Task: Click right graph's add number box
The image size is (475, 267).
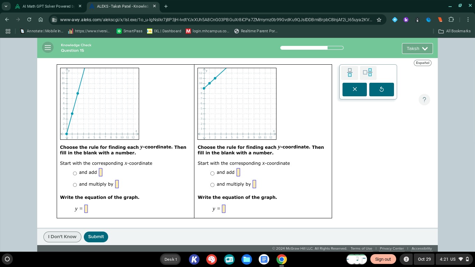Action: click(x=238, y=172)
